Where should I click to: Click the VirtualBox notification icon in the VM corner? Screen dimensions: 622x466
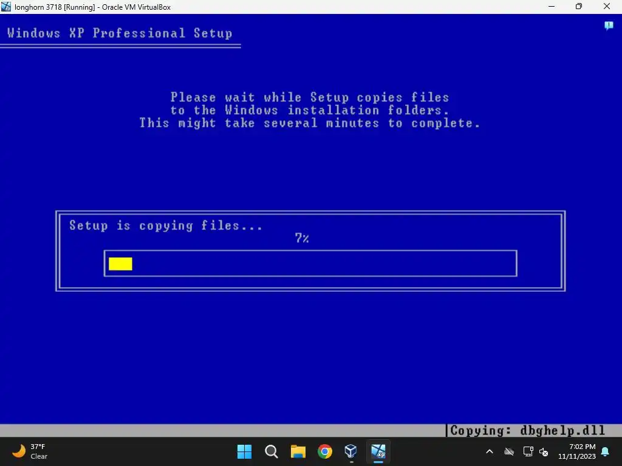609,25
